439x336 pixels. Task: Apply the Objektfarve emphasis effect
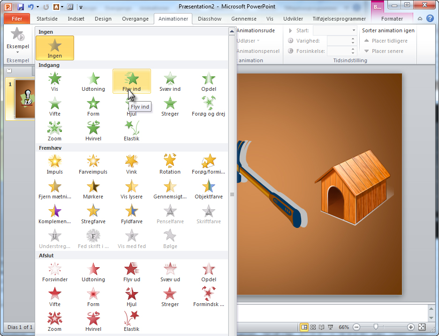(208, 189)
